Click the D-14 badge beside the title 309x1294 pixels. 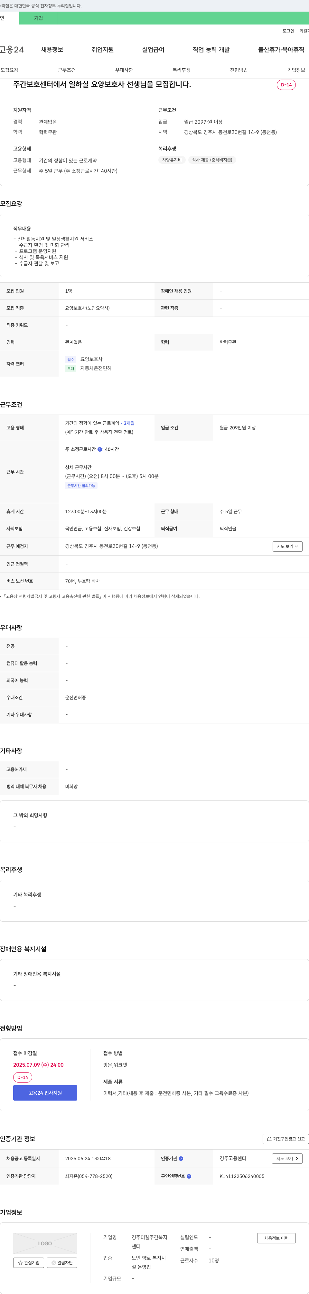pos(286,85)
